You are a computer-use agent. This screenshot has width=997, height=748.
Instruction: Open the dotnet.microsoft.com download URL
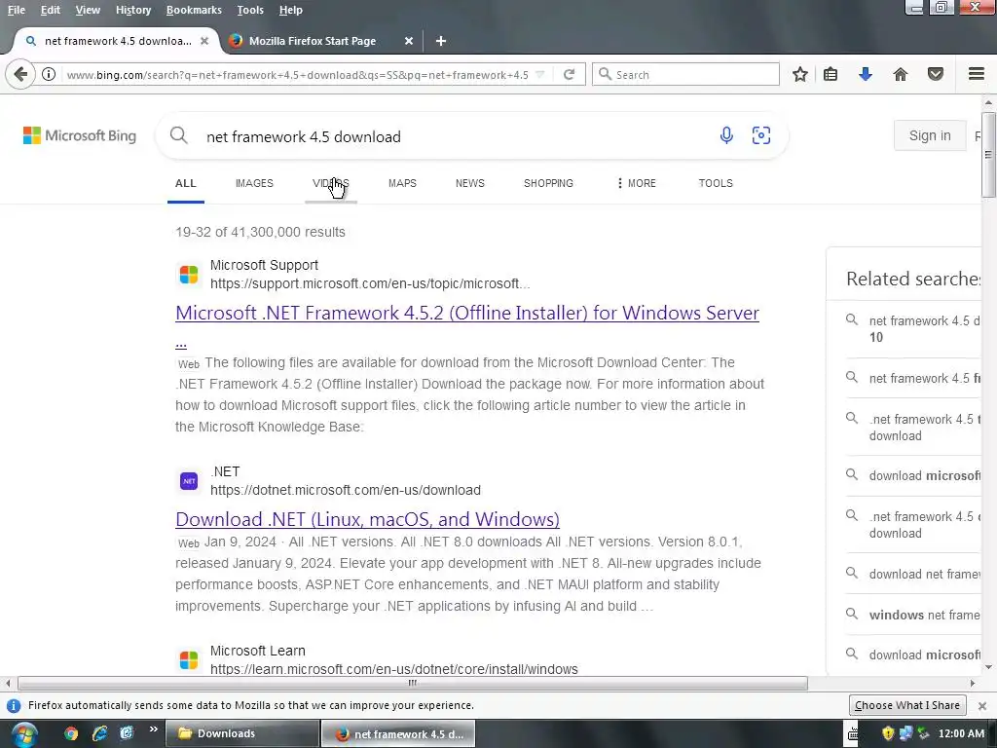[346, 491]
